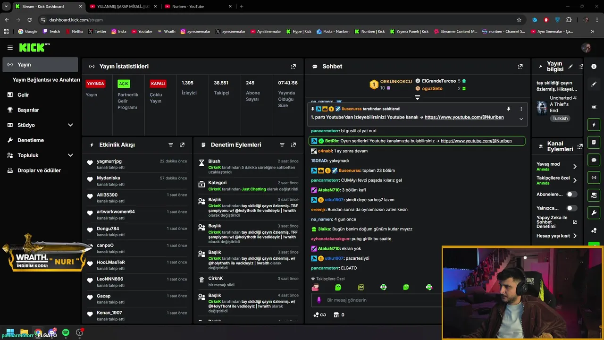The width and height of the screenshot is (604, 340).
Task: Click the pin icon on pinned message
Action: coord(509,109)
